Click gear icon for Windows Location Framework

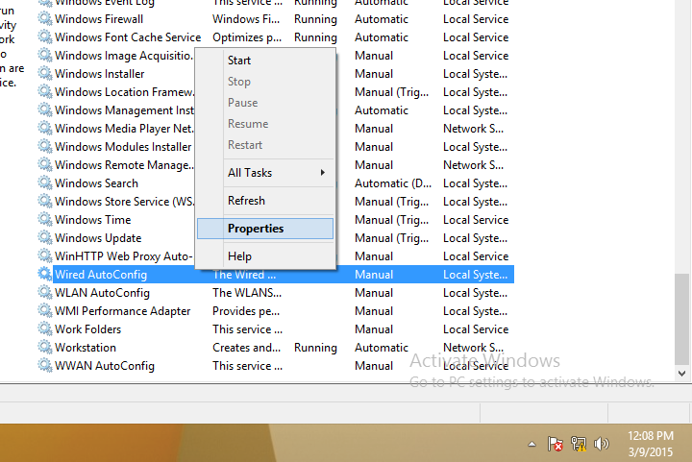point(44,91)
